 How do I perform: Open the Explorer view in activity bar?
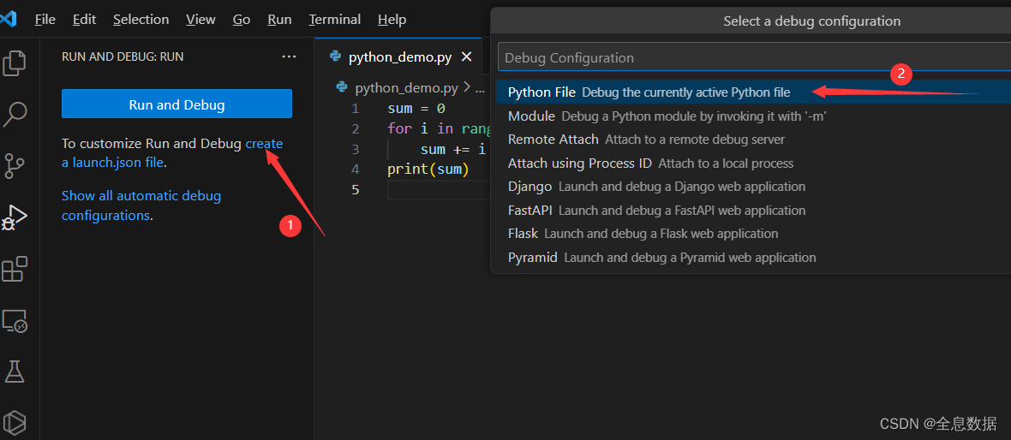[x=15, y=62]
